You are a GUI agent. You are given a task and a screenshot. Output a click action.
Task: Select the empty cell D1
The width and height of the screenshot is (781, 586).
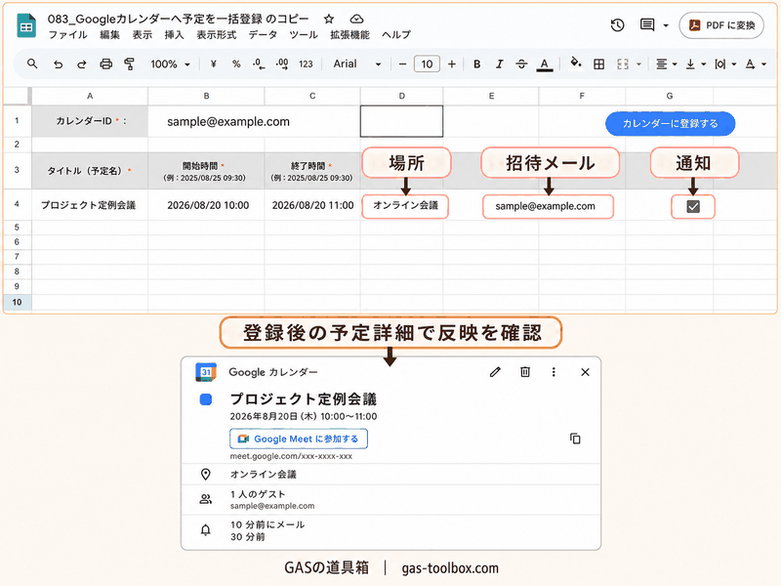tap(401, 121)
